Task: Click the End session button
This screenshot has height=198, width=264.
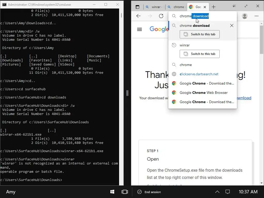Action: click(149, 192)
